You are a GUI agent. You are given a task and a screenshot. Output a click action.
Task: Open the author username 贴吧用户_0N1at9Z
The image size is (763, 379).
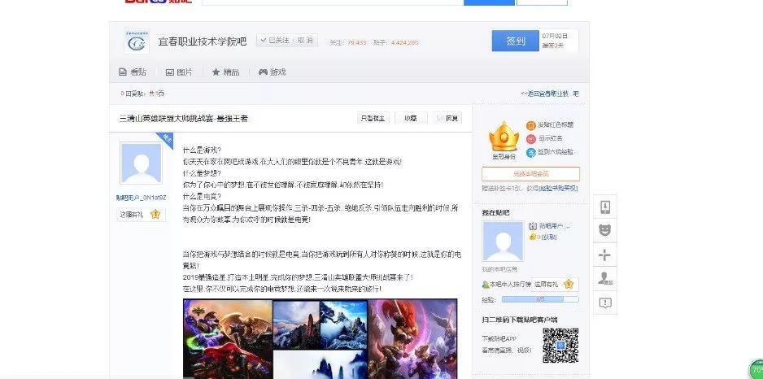coord(141,198)
